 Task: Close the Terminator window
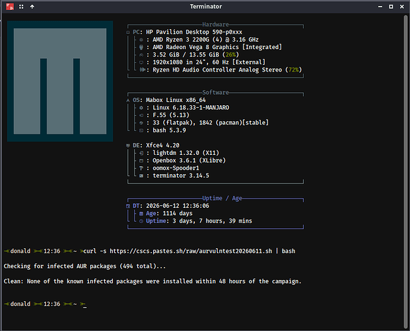402,7
